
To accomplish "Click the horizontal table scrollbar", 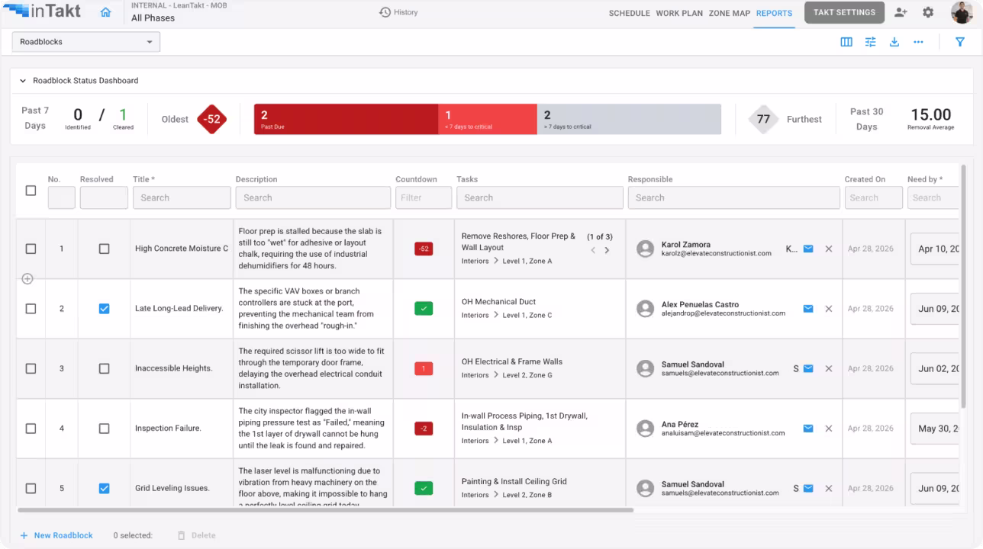I will [325, 510].
